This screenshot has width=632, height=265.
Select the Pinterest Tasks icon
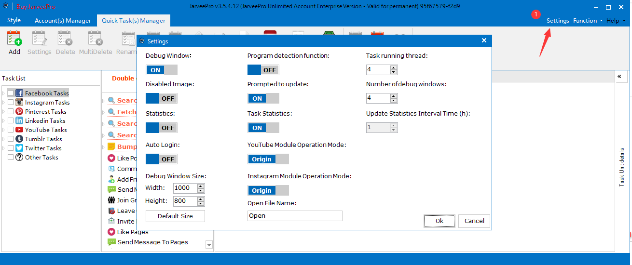[x=19, y=111]
